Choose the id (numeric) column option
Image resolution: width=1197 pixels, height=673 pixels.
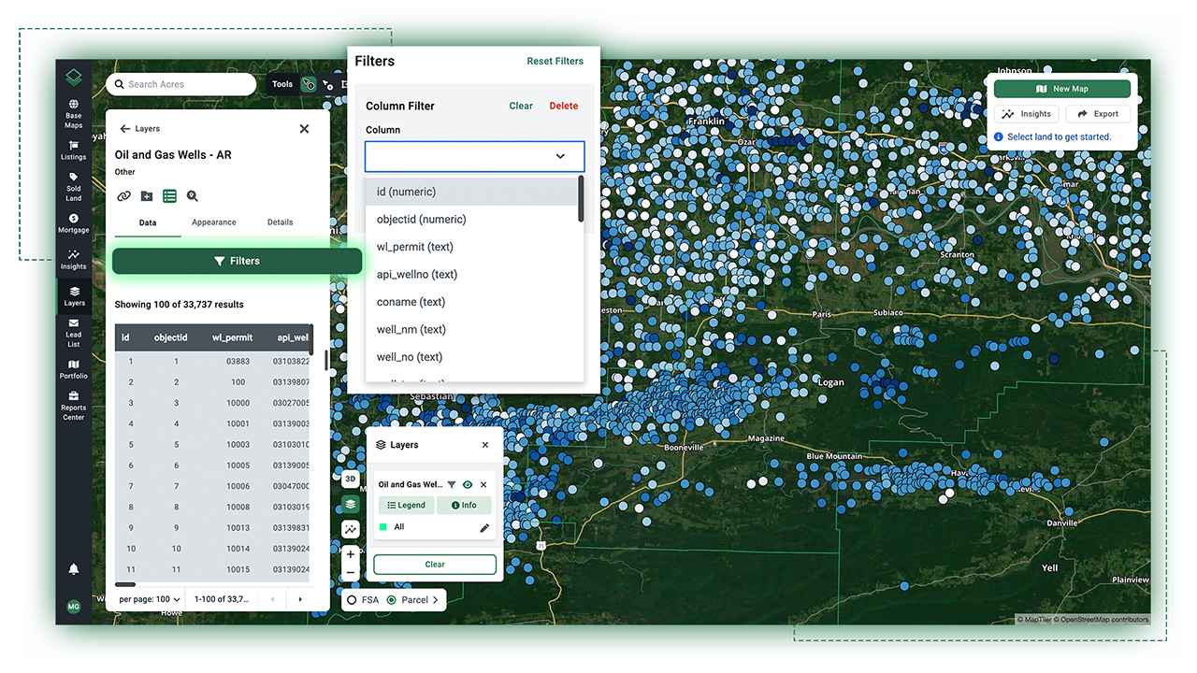[471, 192]
